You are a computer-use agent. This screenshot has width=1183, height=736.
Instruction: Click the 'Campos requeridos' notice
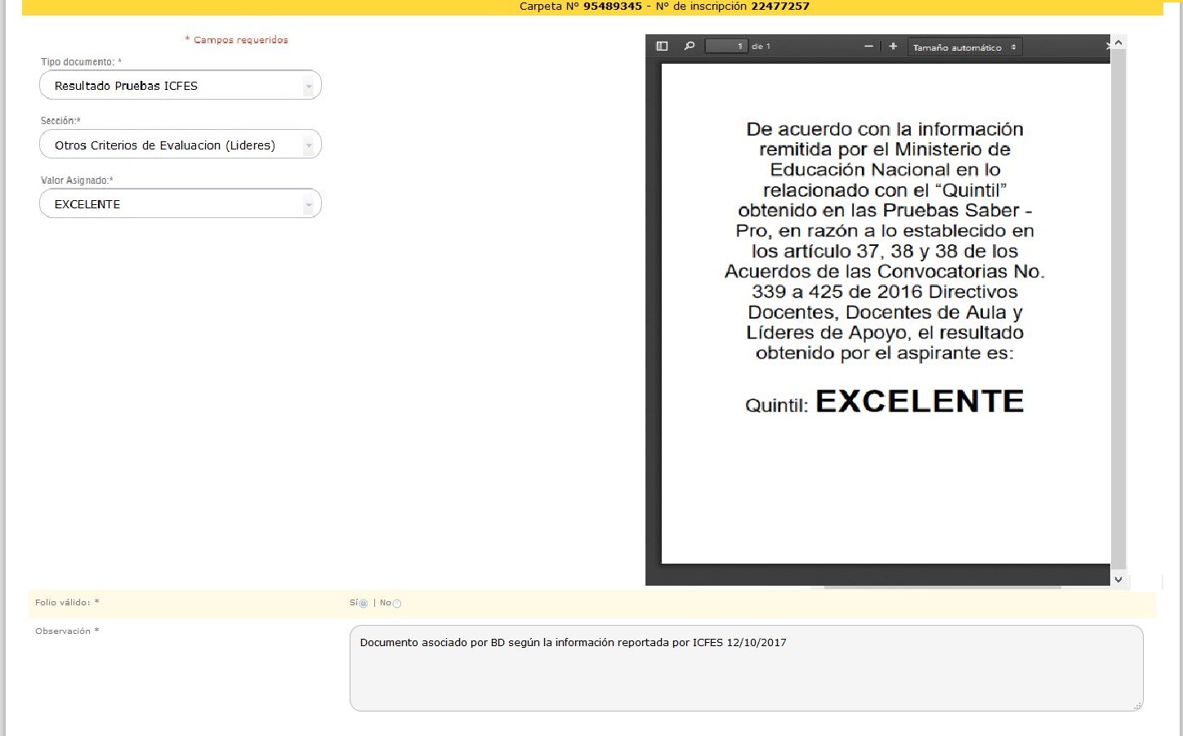[237, 40]
